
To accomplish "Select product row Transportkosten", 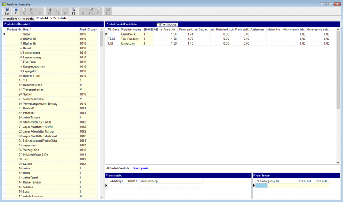I will click(x=51, y=90).
